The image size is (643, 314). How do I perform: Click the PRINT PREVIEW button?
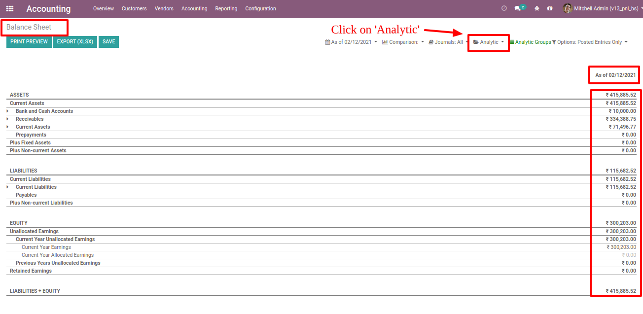click(x=29, y=41)
